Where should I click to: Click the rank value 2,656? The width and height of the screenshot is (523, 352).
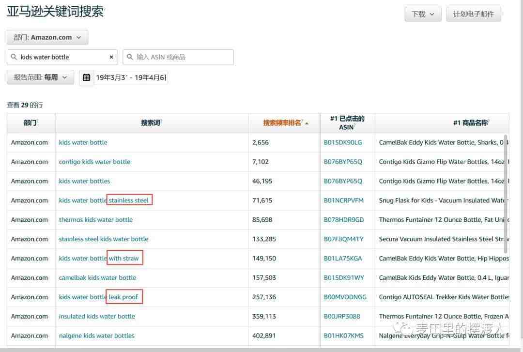[x=261, y=142]
